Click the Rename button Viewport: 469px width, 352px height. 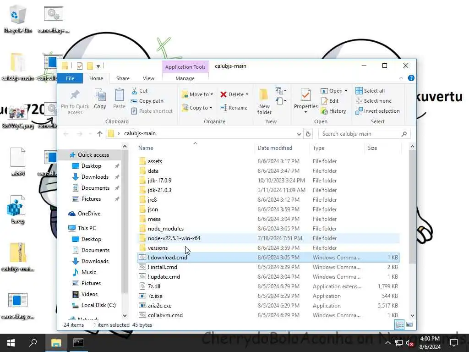point(234,108)
